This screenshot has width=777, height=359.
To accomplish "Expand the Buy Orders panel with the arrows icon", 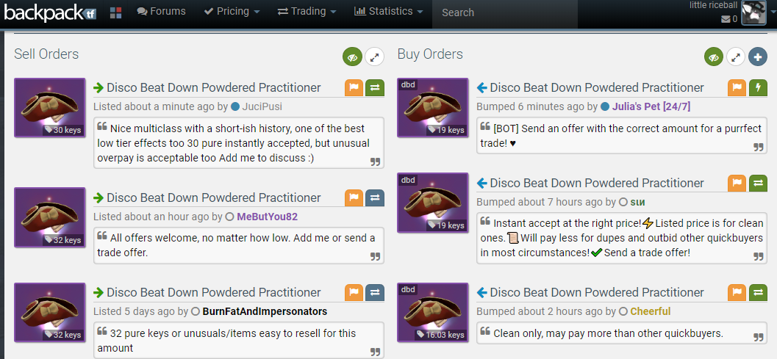I will pyautogui.click(x=736, y=57).
